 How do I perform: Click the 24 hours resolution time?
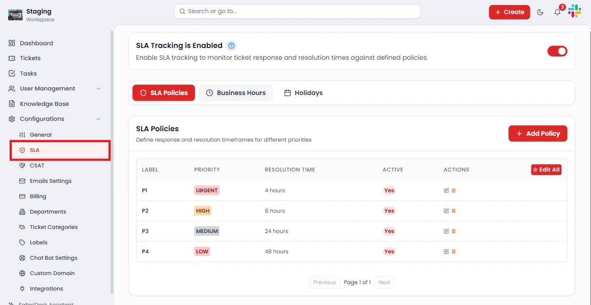tap(277, 231)
